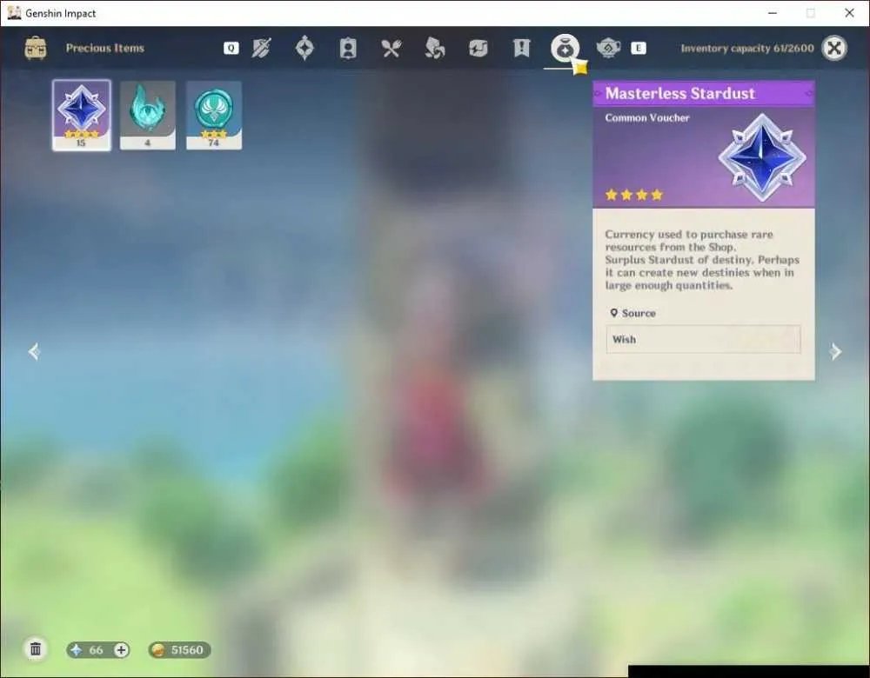
Task: Open the Artifacts inventory tab
Action: click(x=304, y=48)
